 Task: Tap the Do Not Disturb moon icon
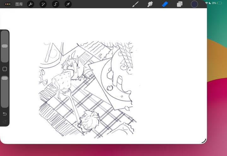(210, 3)
